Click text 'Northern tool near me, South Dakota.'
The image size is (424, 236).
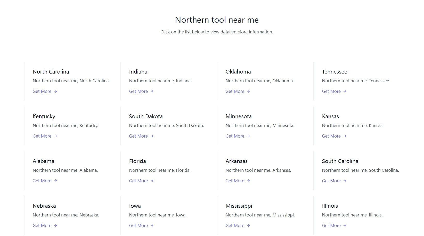point(166,125)
